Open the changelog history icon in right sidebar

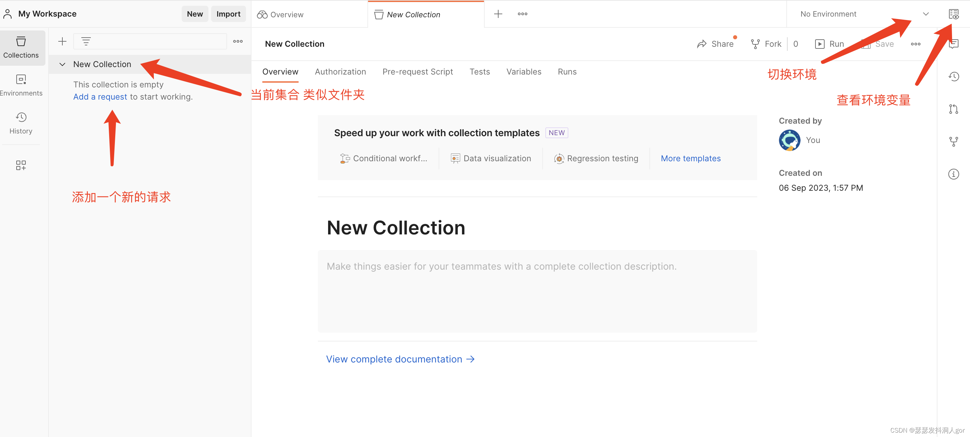click(953, 77)
